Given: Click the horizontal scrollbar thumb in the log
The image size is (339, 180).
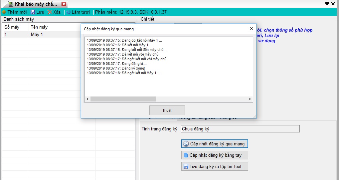Looking at the screenshot, I should coord(123,99).
